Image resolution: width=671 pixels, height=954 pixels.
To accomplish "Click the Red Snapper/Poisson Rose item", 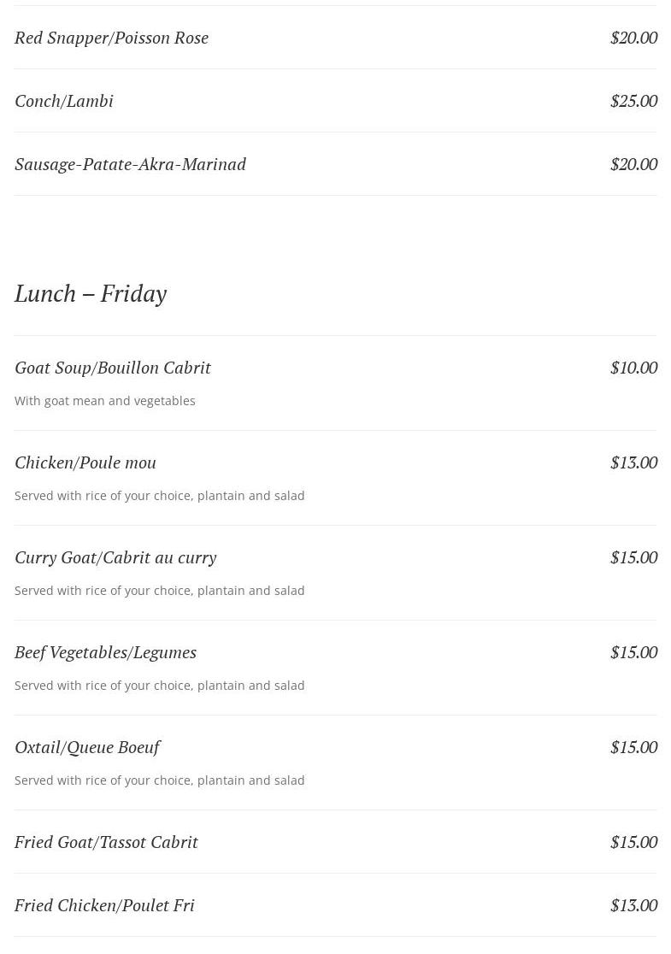I will 111,38.
